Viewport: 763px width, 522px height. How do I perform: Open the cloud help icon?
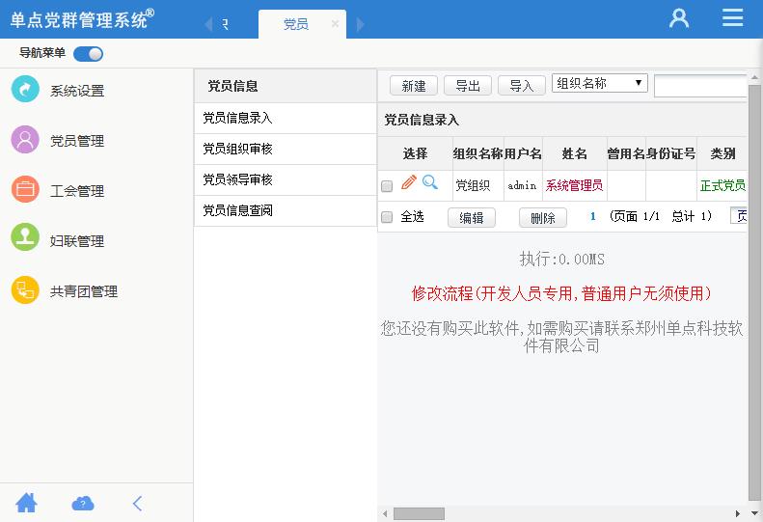coord(83,504)
